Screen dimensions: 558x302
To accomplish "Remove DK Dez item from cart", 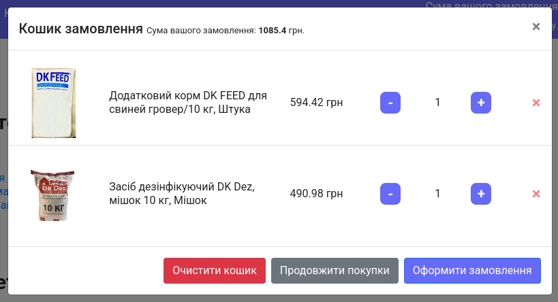I will point(536,194).
